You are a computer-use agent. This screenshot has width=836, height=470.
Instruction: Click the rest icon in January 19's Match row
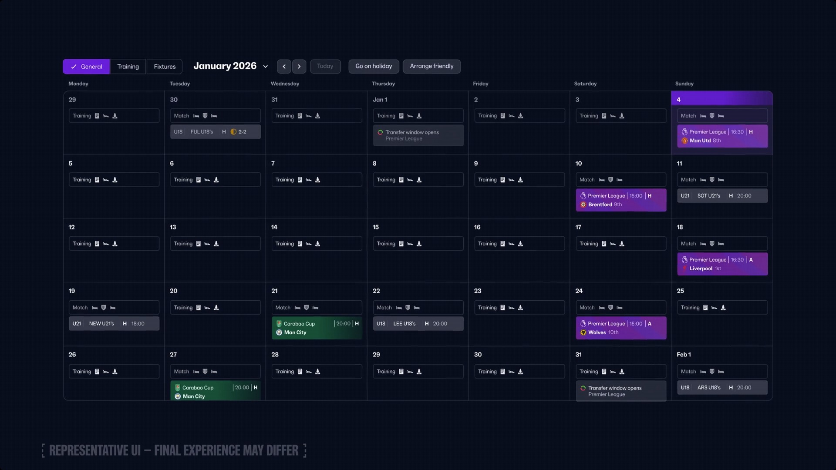point(94,307)
